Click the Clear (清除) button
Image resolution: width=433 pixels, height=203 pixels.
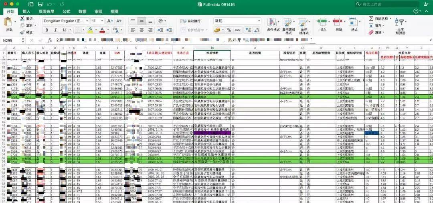click(374, 32)
